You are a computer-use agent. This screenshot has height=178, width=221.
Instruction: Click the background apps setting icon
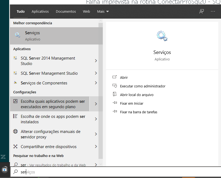[x=15, y=101]
